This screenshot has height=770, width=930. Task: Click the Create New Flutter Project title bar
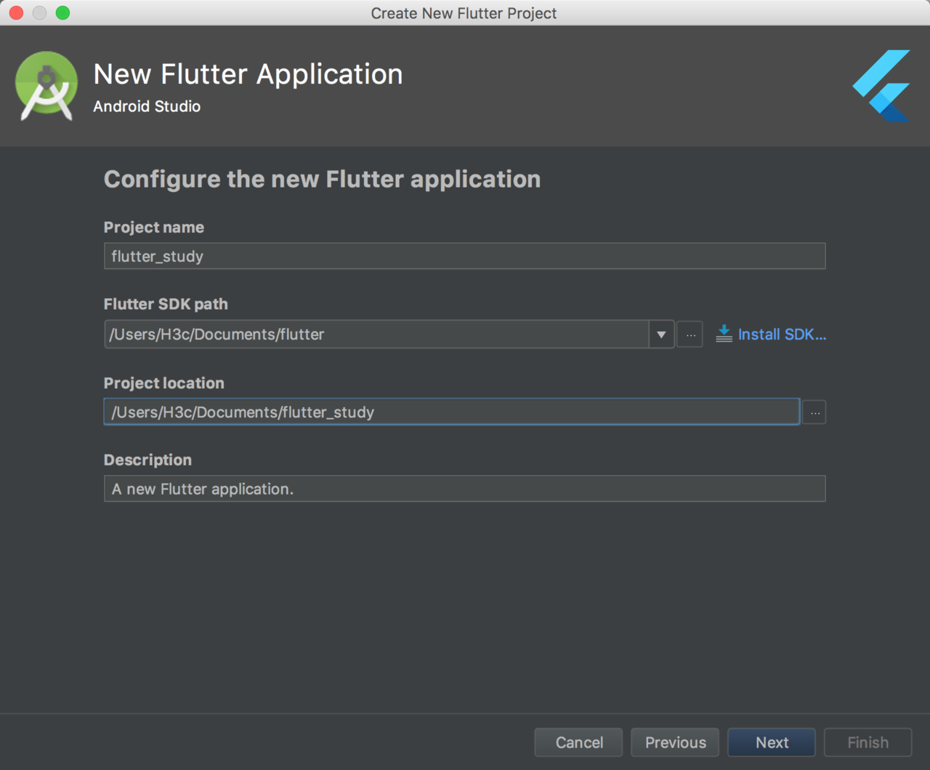click(464, 13)
